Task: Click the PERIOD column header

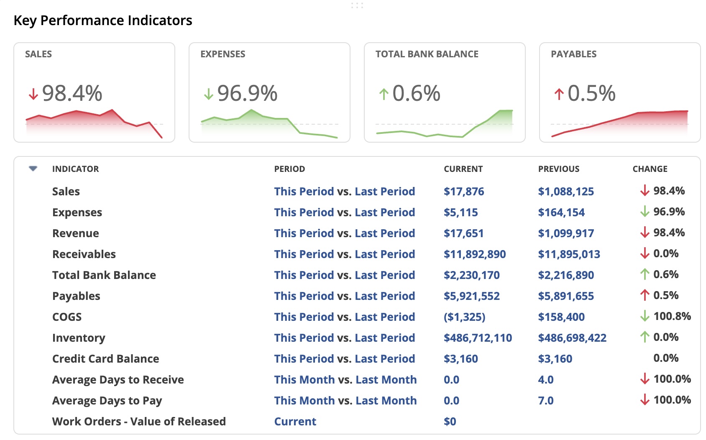Action: (x=289, y=169)
